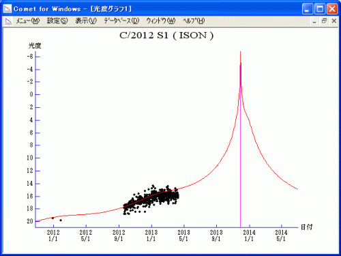
Task: Open the 表示(V) view menu
Action: (86, 21)
